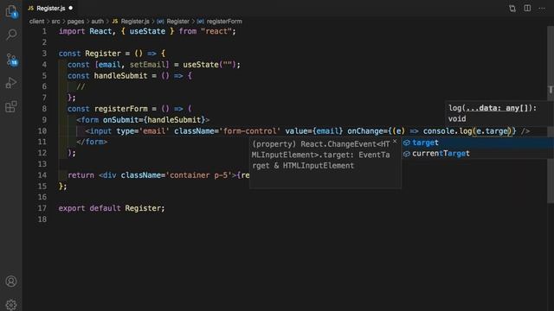The height and width of the screenshot is (311, 554).
Task: Click 'EventTarget & HTMLInputElement' details text
Action: click(321, 160)
